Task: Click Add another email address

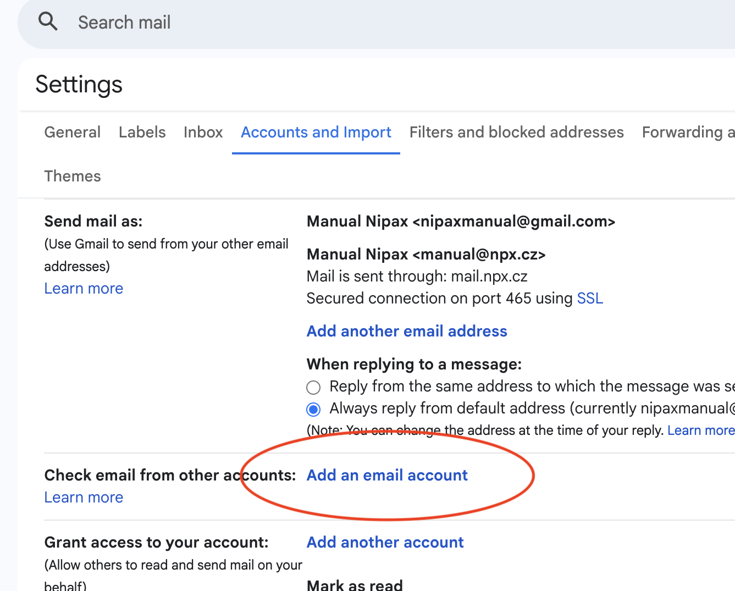Action: [406, 332]
